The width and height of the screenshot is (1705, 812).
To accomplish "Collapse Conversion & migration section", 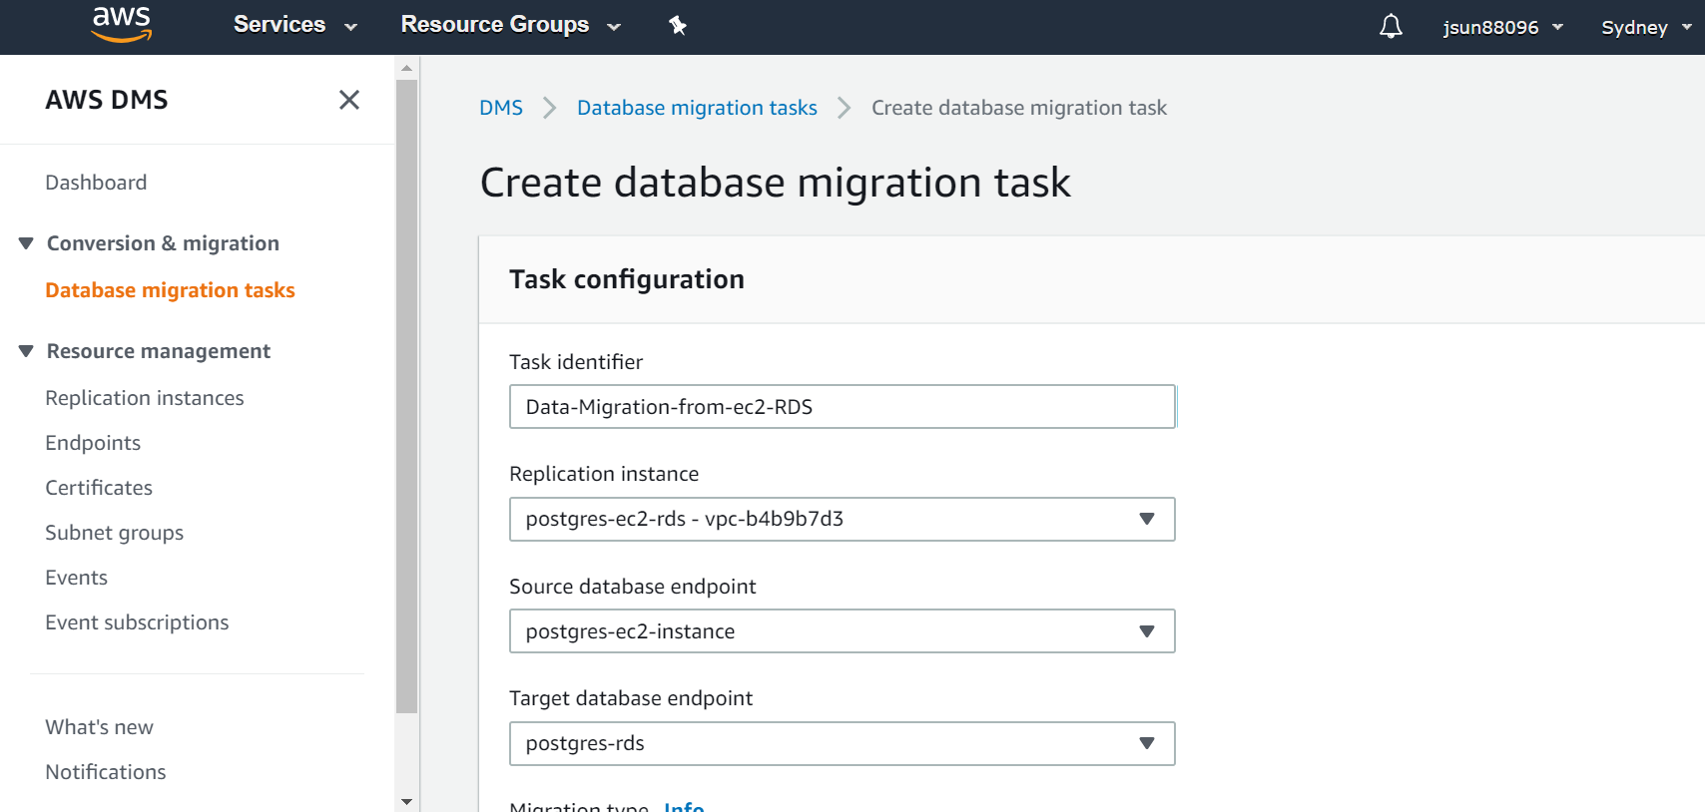I will (27, 243).
